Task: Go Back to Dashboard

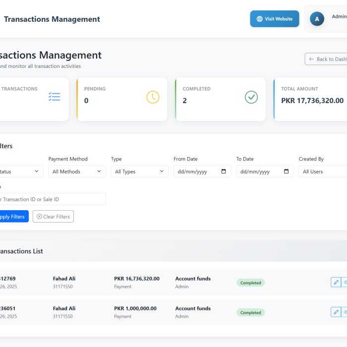Action: coord(326,59)
